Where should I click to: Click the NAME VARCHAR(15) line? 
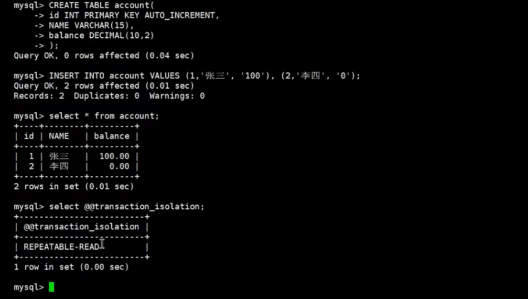(91, 26)
